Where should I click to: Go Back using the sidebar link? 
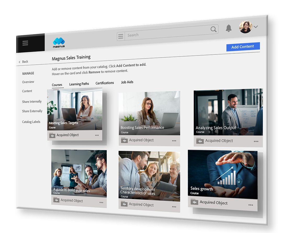[x=24, y=62]
